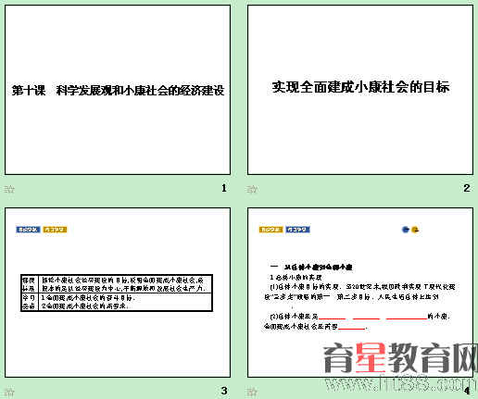Click yellow round navigation icon in slide 4
Viewport: 478px width, 399px height.
point(415,230)
